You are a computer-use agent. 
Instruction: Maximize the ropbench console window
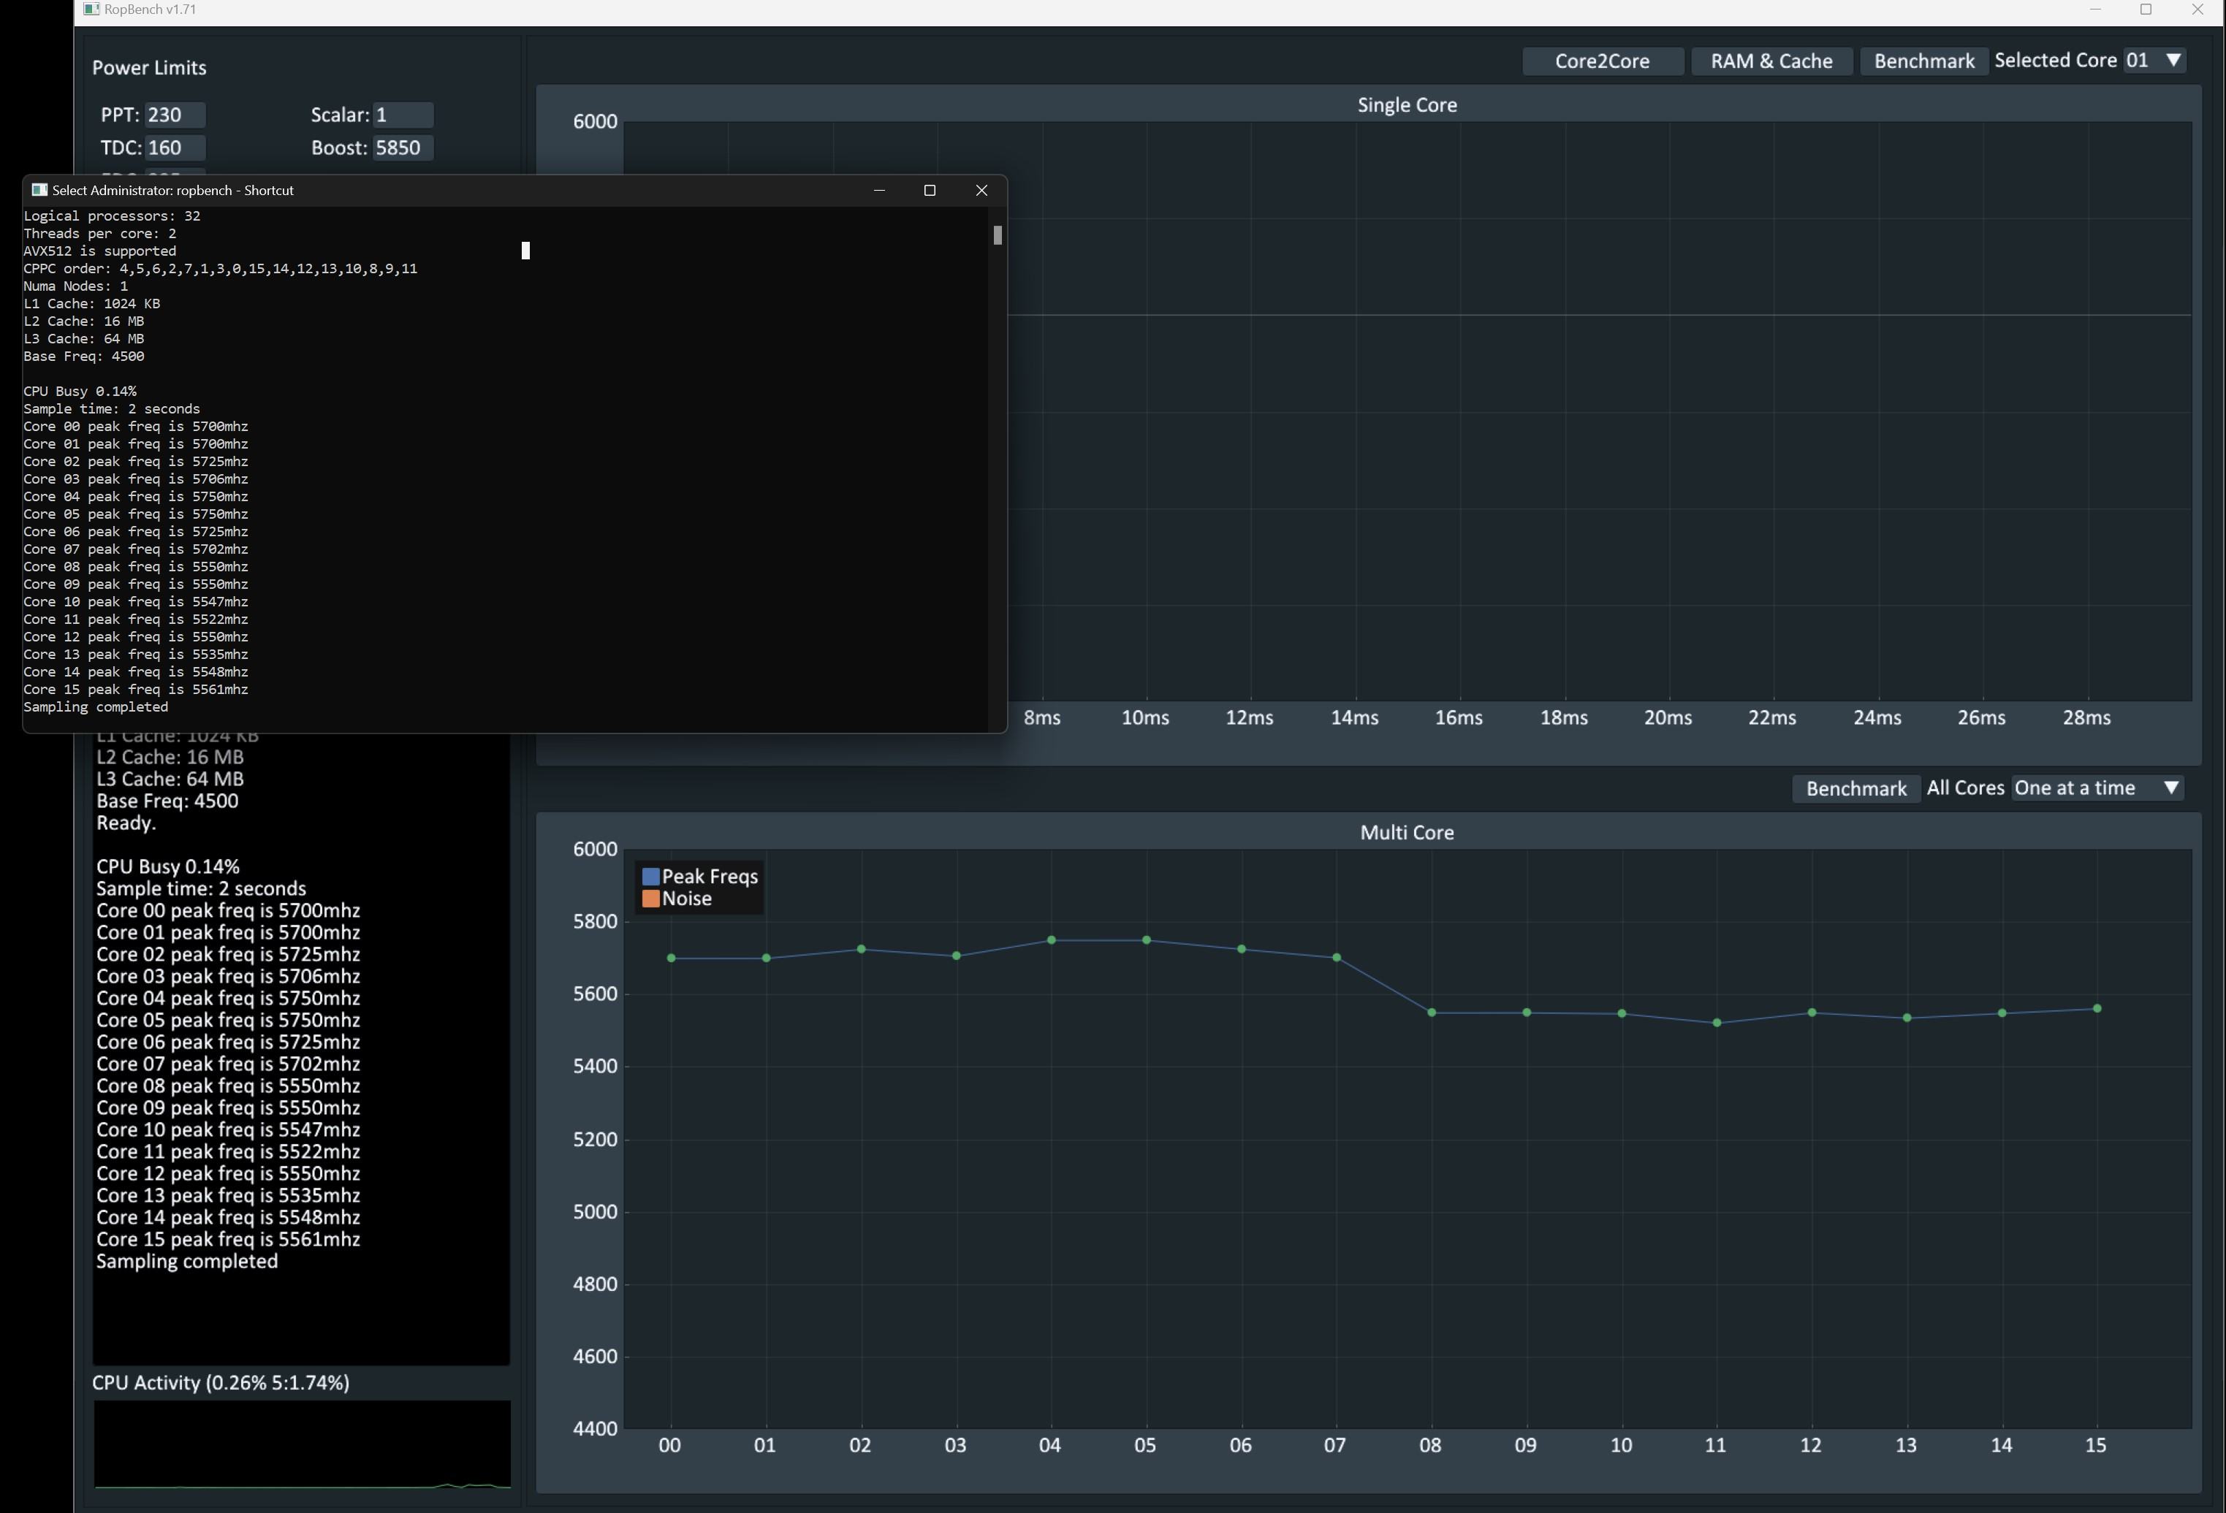pos(928,190)
